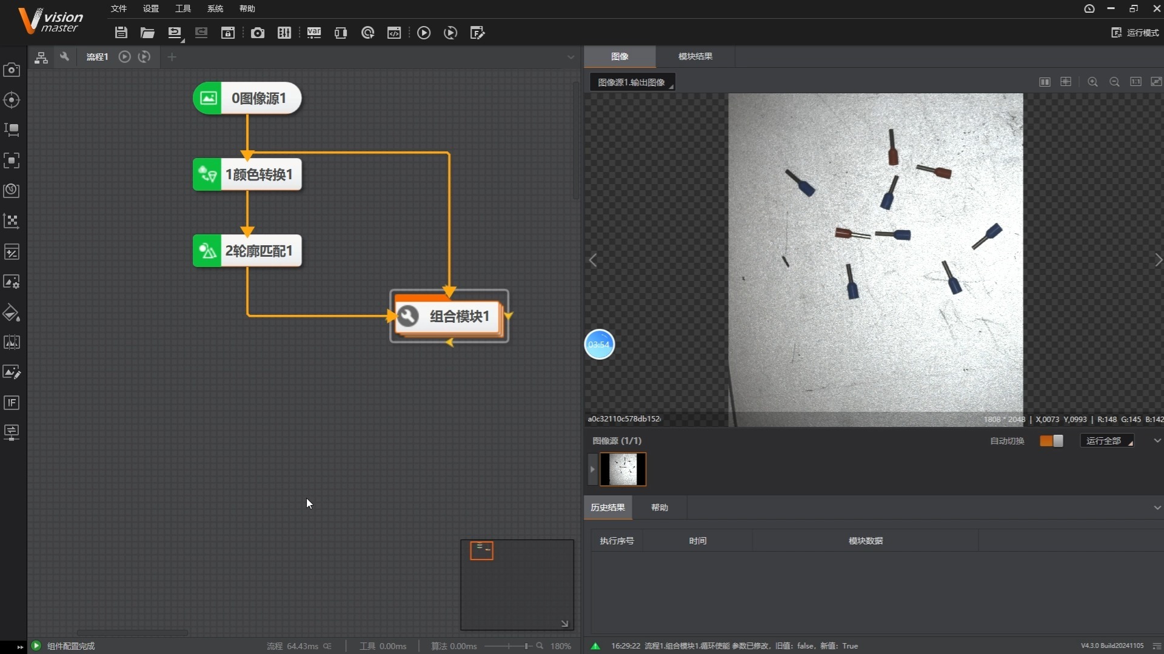This screenshot has height=654, width=1164.
Task: Click the lock solution icon
Action: pyautogui.click(x=228, y=33)
